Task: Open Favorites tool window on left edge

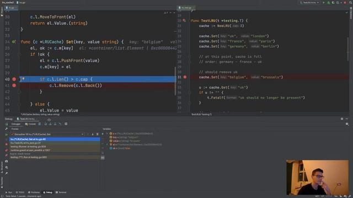Action: click(x=2, y=183)
